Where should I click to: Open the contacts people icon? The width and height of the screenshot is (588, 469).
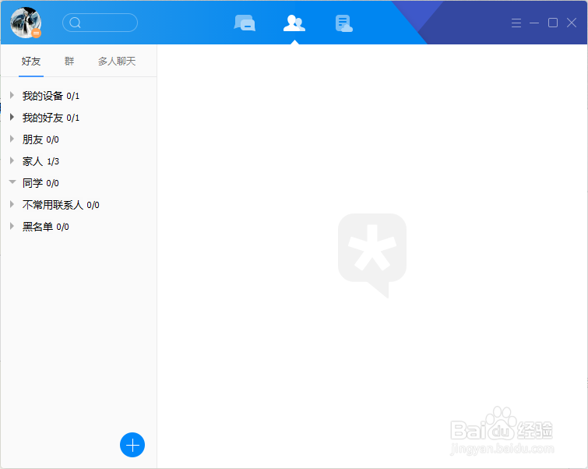pyautogui.click(x=294, y=23)
